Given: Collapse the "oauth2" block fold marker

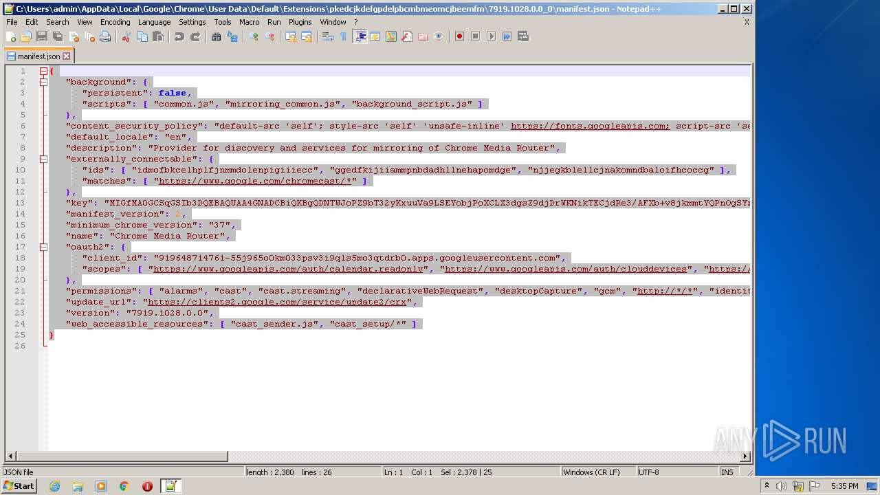Looking at the screenshot, I should (43, 247).
